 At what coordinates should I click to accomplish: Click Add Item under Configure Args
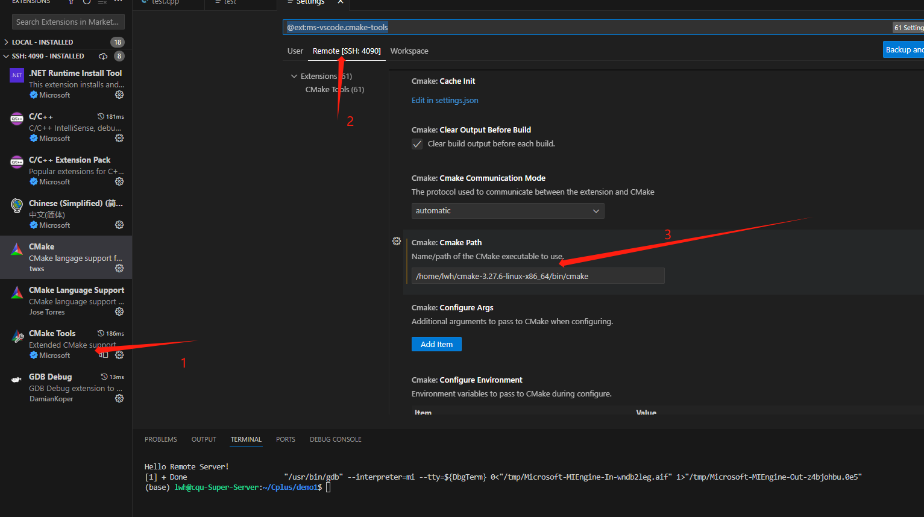click(x=436, y=344)
